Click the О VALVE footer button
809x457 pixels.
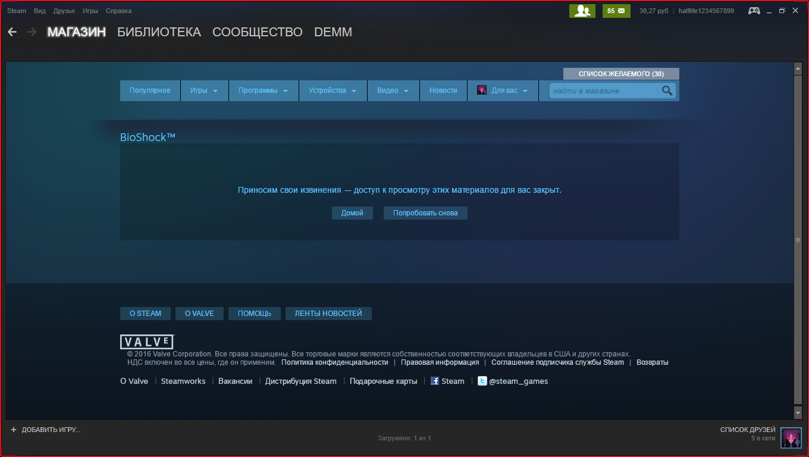pyautogui.click(x=199, y=314)
